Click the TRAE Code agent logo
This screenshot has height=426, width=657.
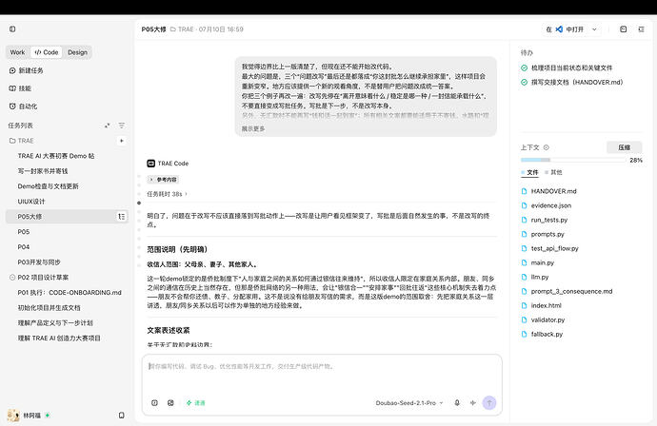(150, 164)
